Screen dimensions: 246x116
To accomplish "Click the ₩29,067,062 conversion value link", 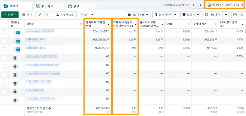I will 100,39.
